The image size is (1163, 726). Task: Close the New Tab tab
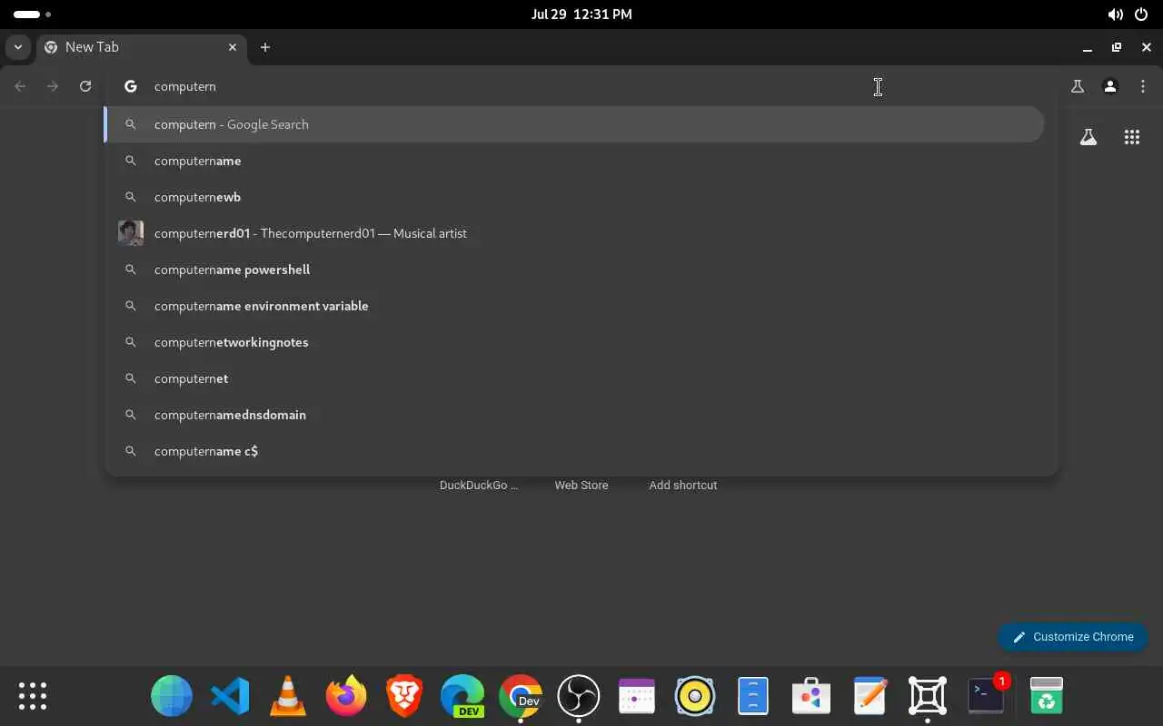click(233, 47)
